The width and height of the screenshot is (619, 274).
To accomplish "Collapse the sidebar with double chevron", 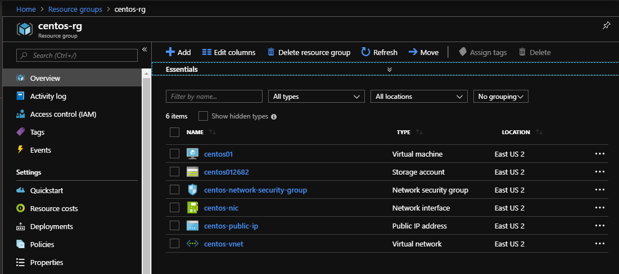I will click(144, 49).
